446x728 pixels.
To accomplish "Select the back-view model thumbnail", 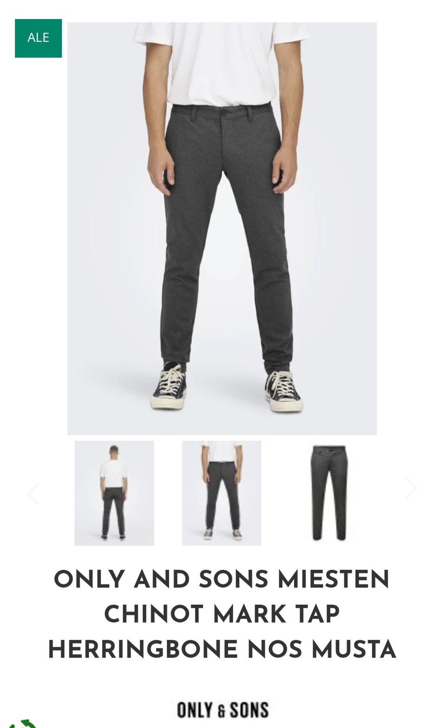I will pos(114,493).
